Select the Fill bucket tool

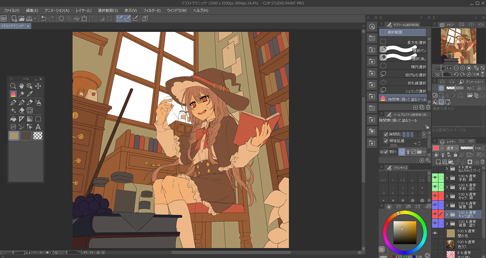point(13,119)
